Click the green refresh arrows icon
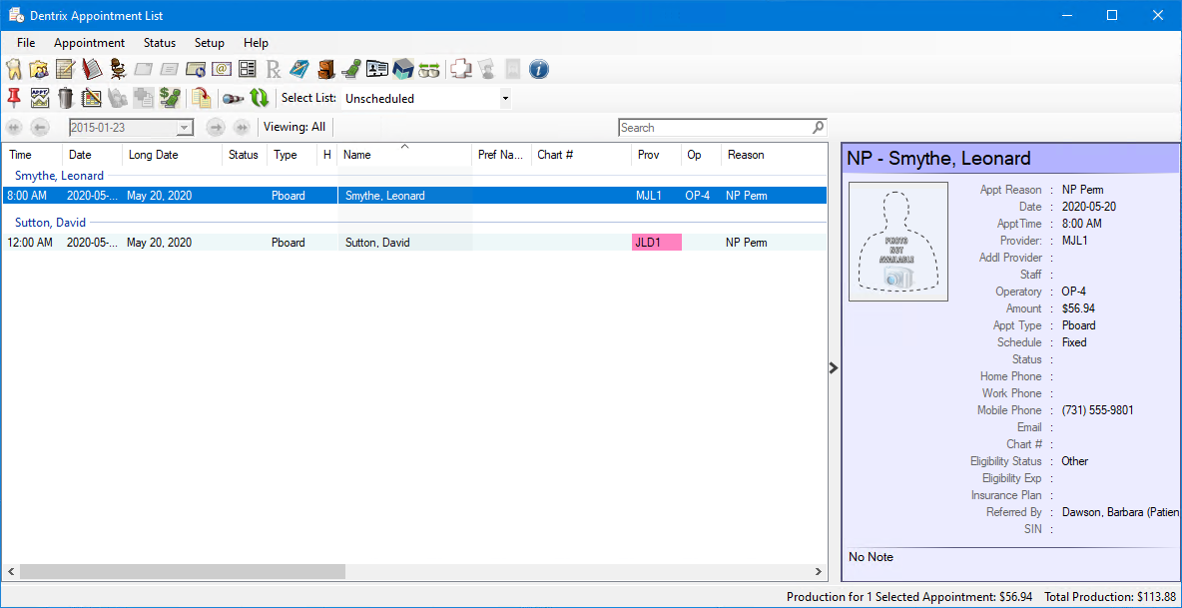 pyautogui.click(x=259, y=98)
